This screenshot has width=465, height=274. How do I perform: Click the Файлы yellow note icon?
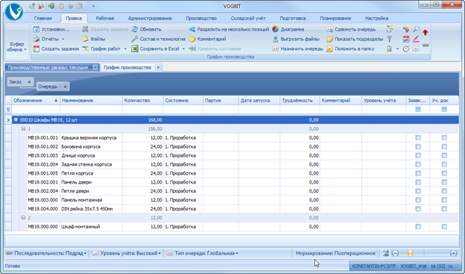point(85,39)
